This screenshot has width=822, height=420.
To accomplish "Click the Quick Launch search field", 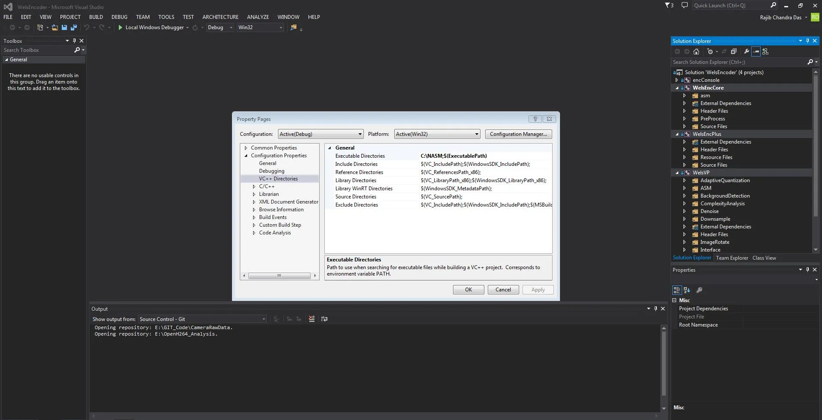I will pyautogui.click(x=731, y=6).
